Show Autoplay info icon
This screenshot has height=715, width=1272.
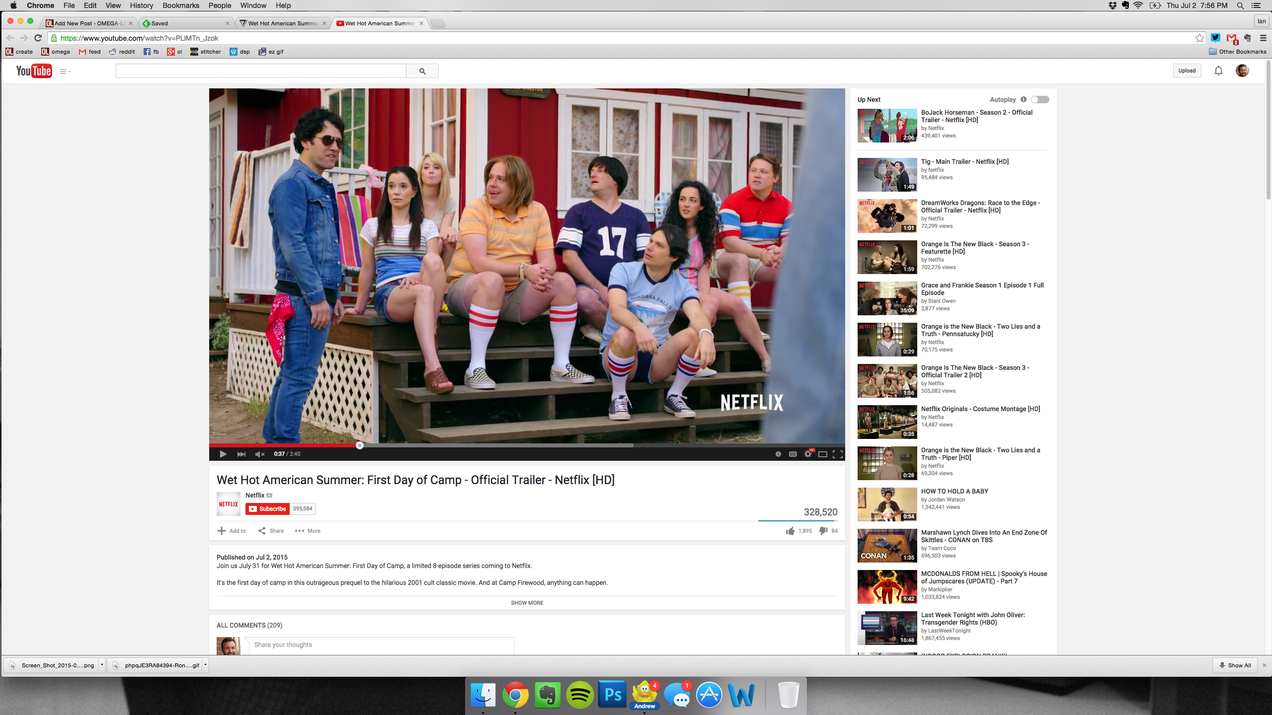click(x=1024, y=99)
